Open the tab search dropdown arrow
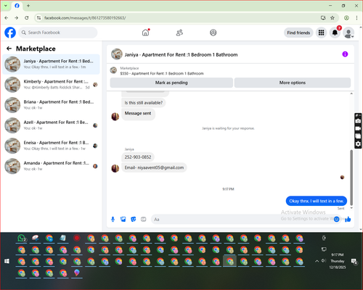363x290 pixels. tap(6, 6)
